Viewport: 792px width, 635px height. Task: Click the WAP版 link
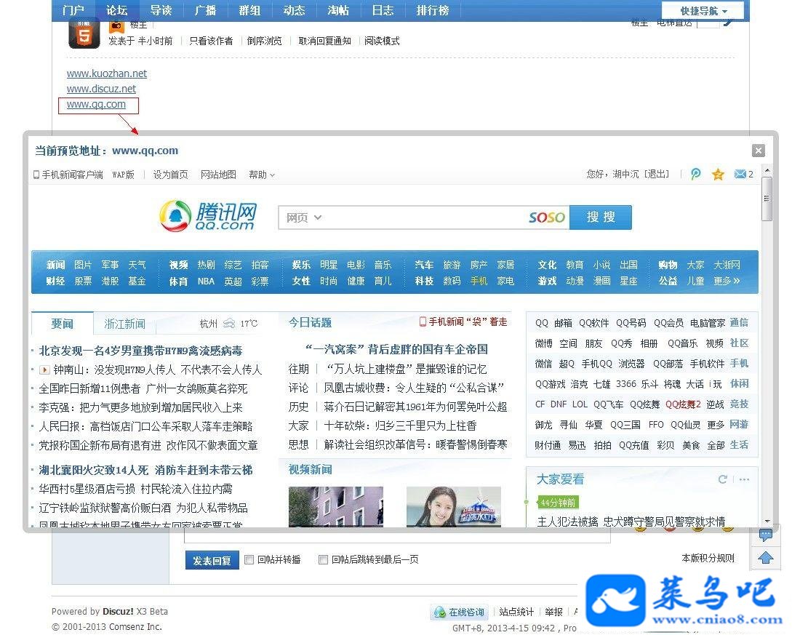pos(123,175)
